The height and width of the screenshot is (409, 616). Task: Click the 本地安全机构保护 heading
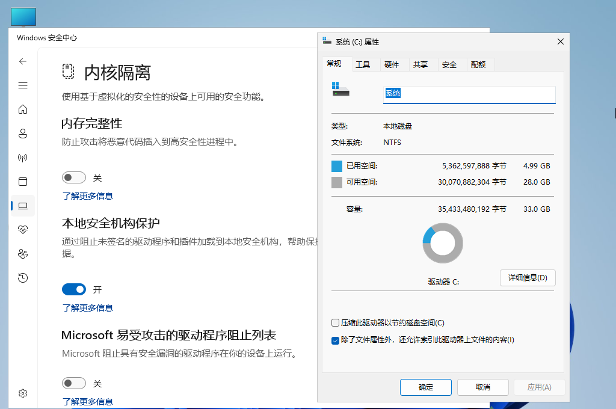(111, 223)
